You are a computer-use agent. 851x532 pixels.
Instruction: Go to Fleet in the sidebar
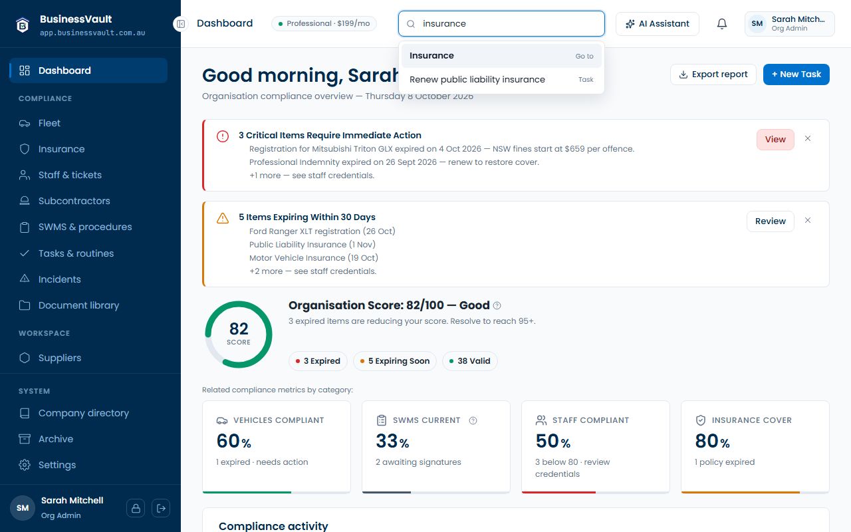88,123
